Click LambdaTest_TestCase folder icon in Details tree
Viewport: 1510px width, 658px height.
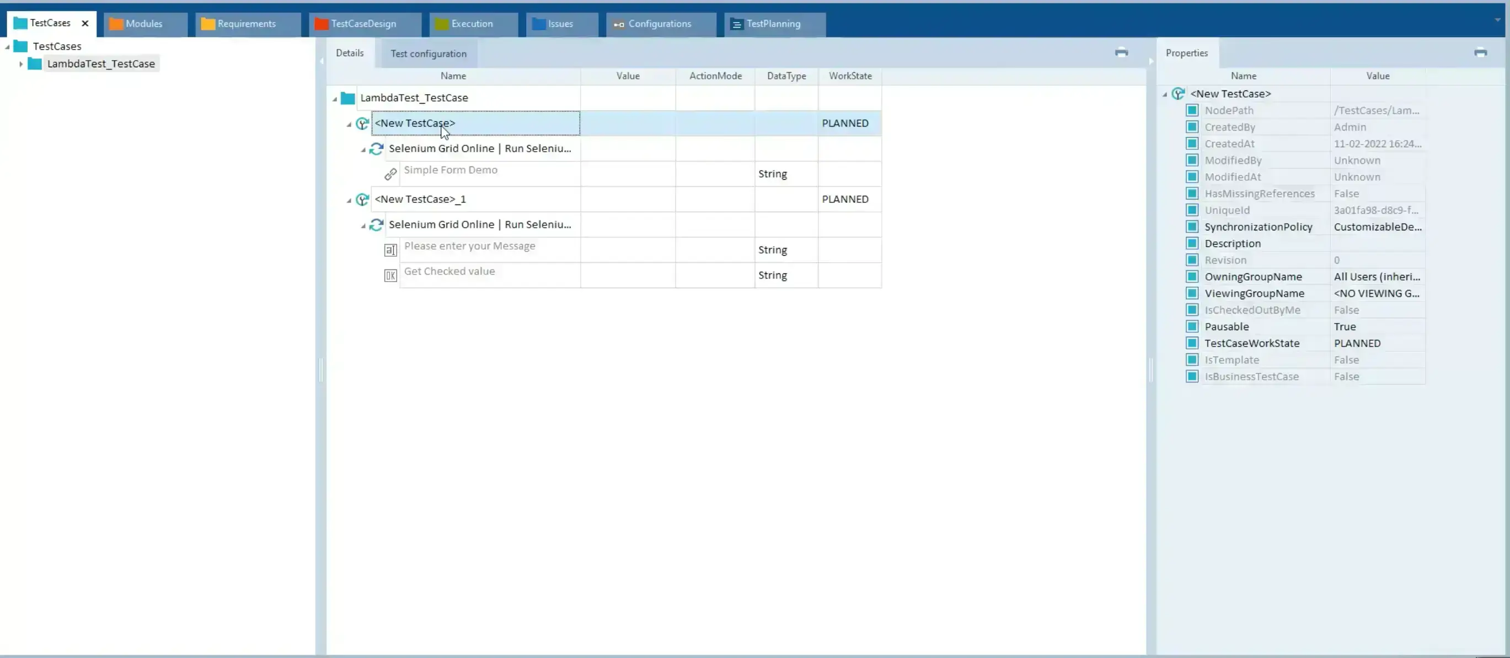point(347,98)
